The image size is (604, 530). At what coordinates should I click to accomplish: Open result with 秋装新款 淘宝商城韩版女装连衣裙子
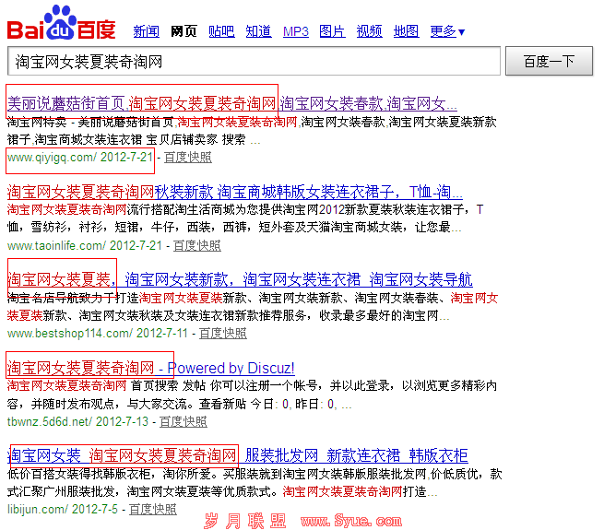(234, 192)
